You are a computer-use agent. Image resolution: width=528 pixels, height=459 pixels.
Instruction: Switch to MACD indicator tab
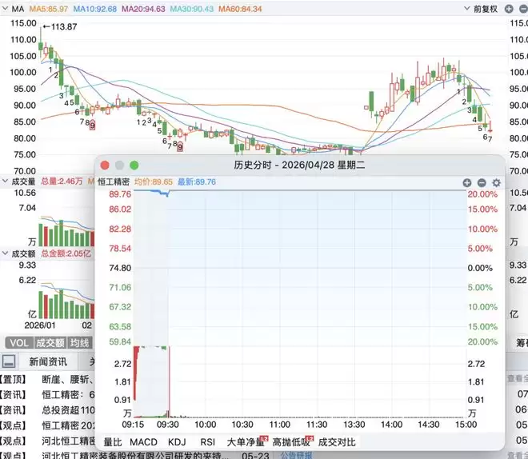(x=143, y=442)
